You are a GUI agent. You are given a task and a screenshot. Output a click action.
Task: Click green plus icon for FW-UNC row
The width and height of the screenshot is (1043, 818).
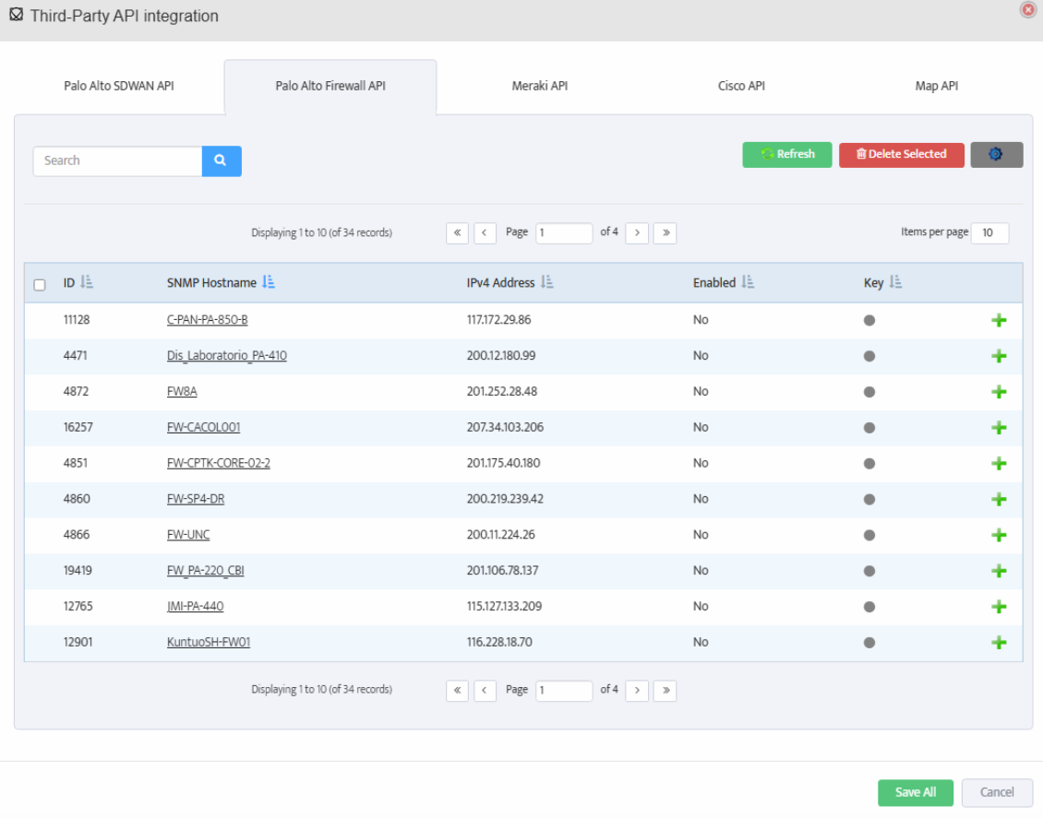[x=998, y=535]
